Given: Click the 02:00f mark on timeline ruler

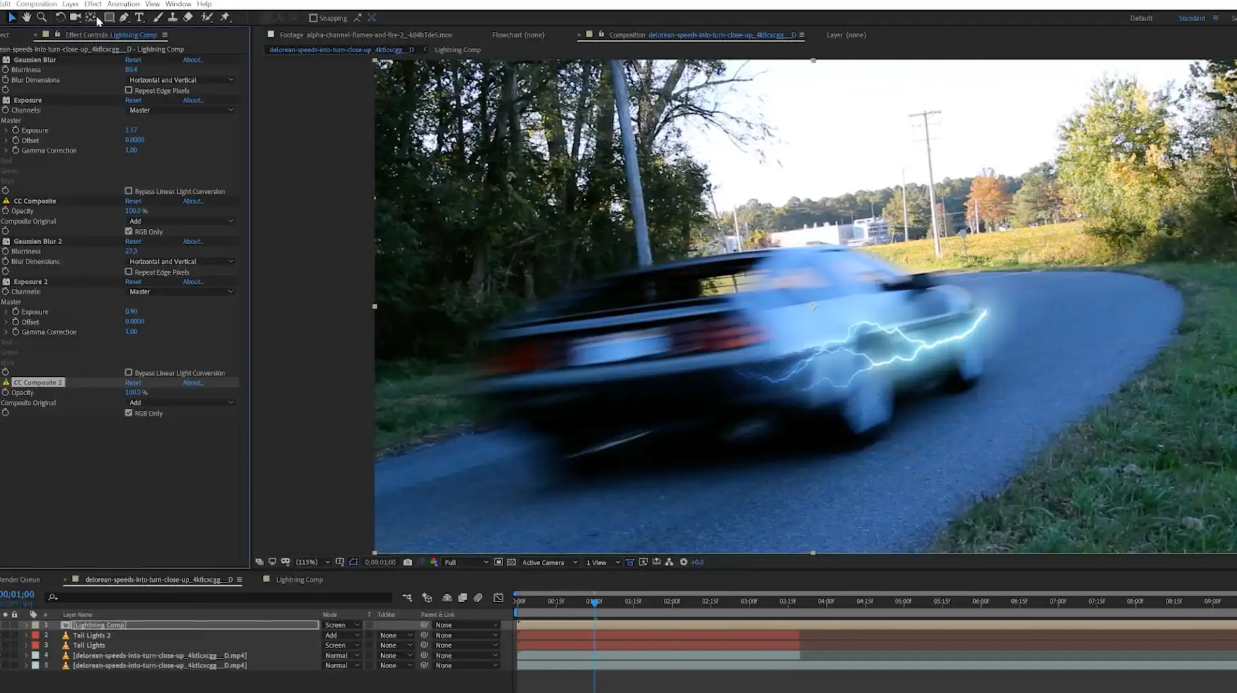Looking at the screenshot, I should pyautogui.click(x=671, y=601).
